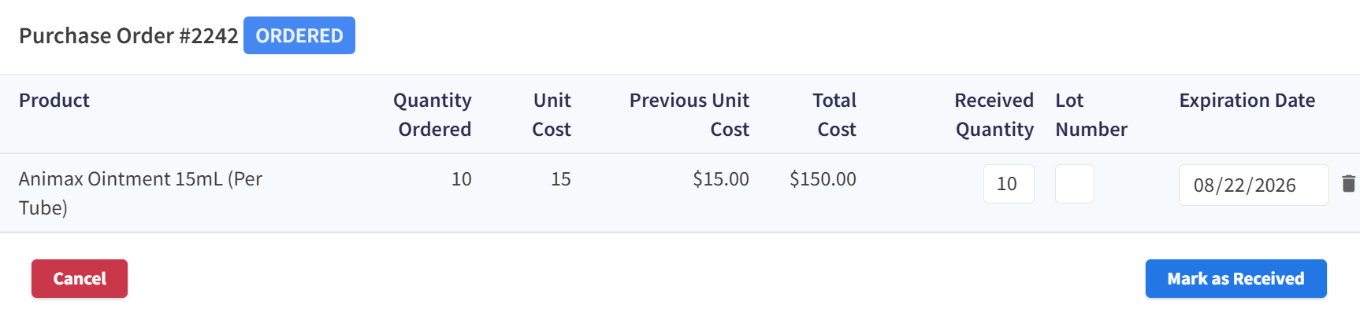Click the $150.00 total cost value
1360x312 pixels.
823,179
